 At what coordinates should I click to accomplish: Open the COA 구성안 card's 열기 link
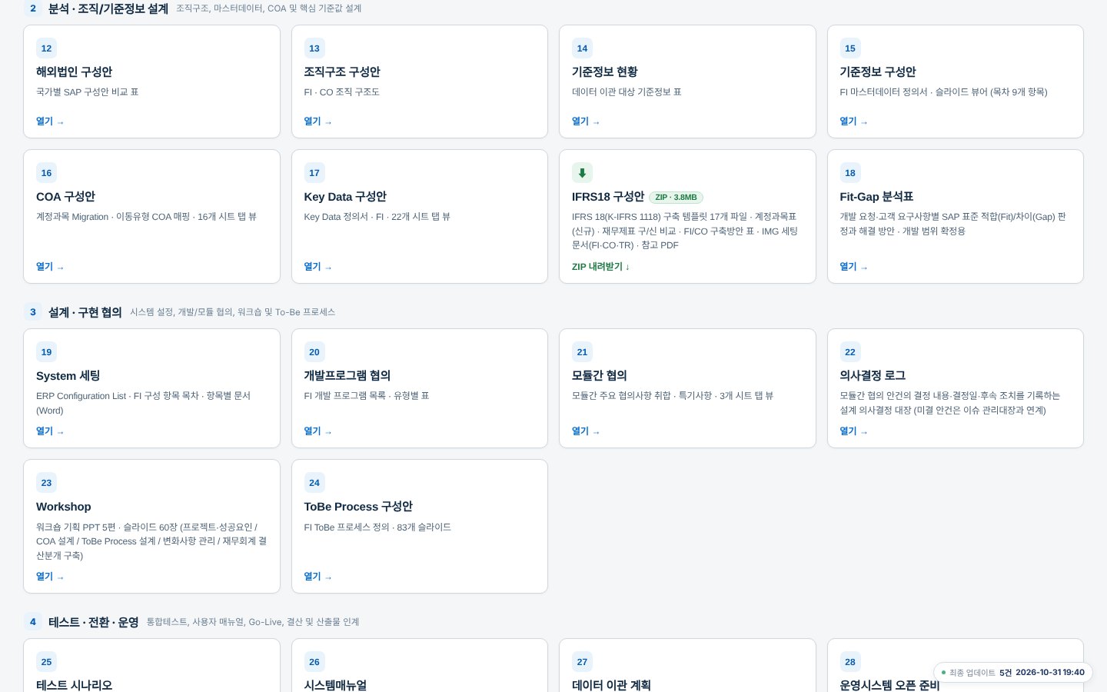(x=50, y=267)
